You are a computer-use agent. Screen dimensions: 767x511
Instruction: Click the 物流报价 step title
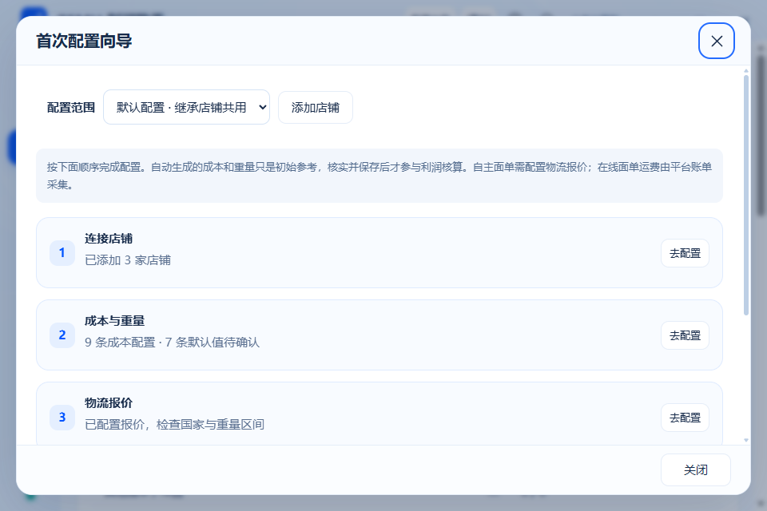point(109,403)
